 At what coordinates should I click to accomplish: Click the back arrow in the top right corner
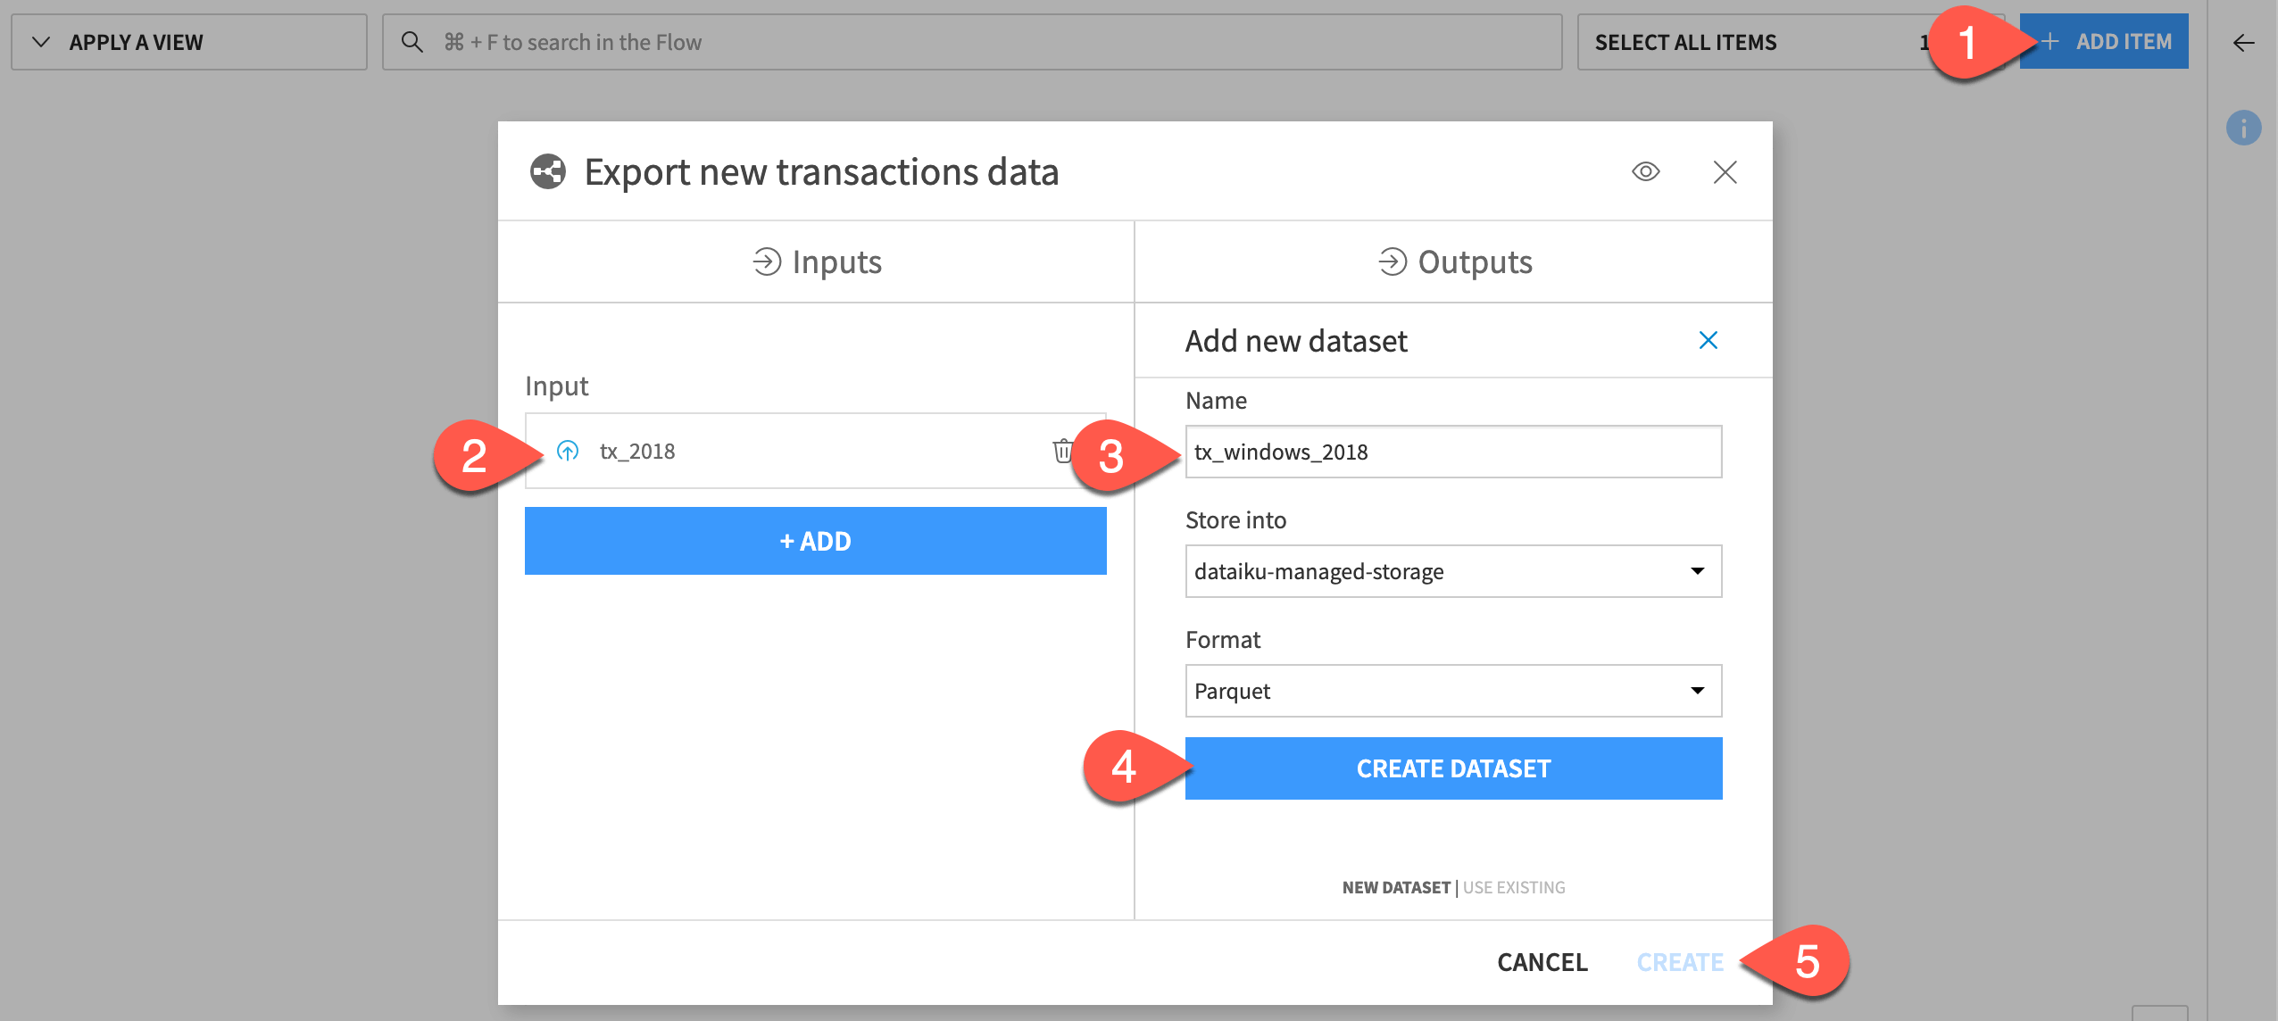2245,41
